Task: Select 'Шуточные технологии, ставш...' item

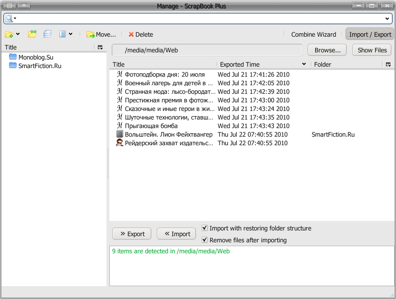Action: pos(169,118)
